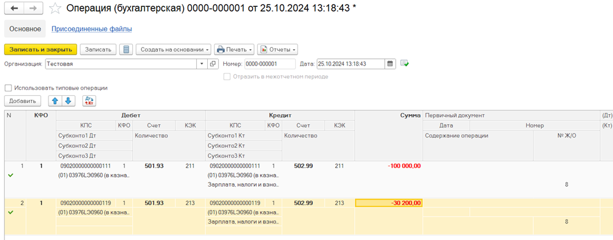The image size is (613, 240).
Task: Click into the Организация input field
Action: 121,64
